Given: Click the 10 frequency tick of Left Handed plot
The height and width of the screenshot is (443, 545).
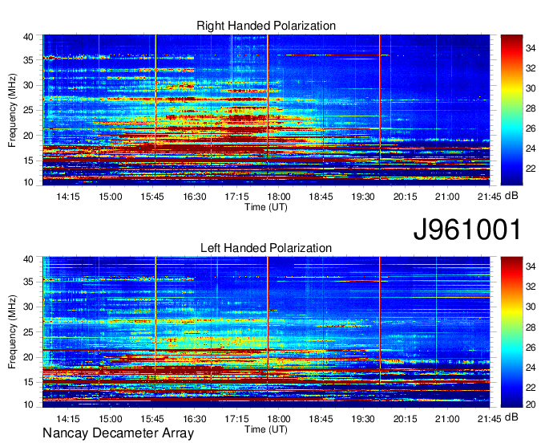Looking at the screenshot, I should pyautogui.click(x=29, y=404).
